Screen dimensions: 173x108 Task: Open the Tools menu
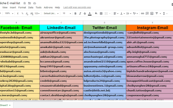38,7
